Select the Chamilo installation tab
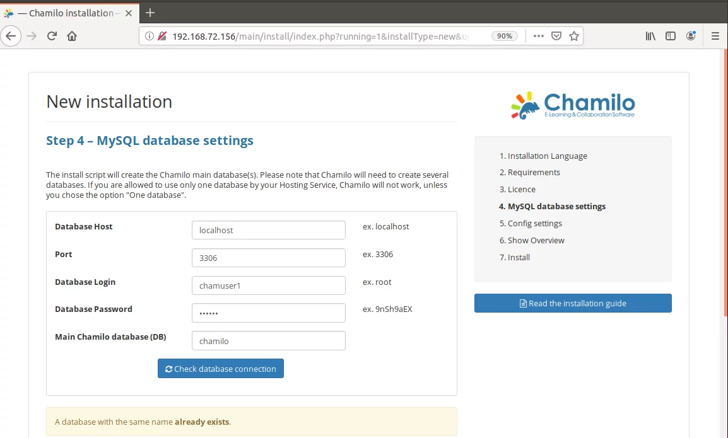This screenshot has height=438, width=728. pos(69,13)
